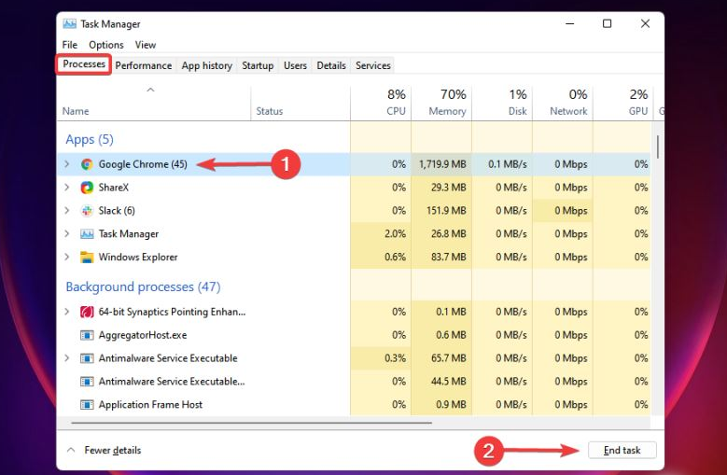The width and height of the screenshot is (727, 475).
Task: Select the Apps (5) group heading
Action: (90, 139)
